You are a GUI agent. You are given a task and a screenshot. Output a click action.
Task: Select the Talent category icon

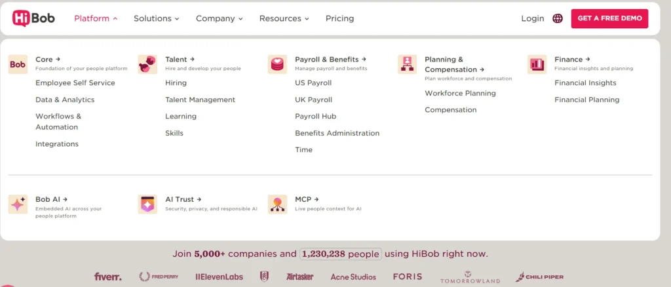click(x=147, y=65)
